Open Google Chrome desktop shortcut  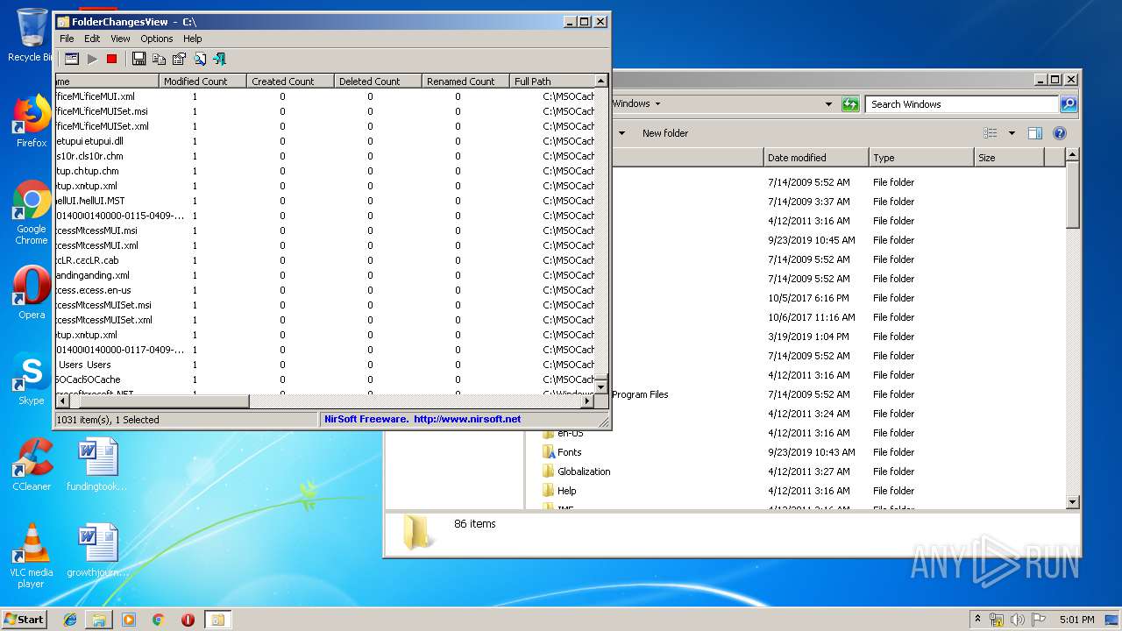click(32, 214)
